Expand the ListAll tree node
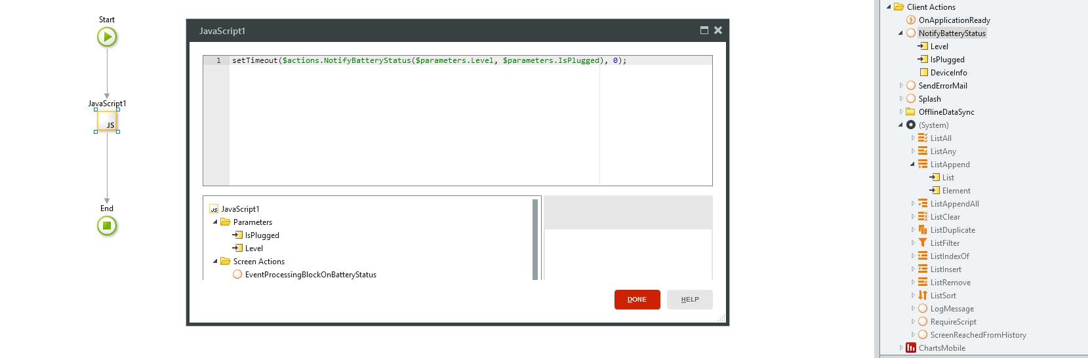This screenshot has height=358, width=1088. pos(913,138)
